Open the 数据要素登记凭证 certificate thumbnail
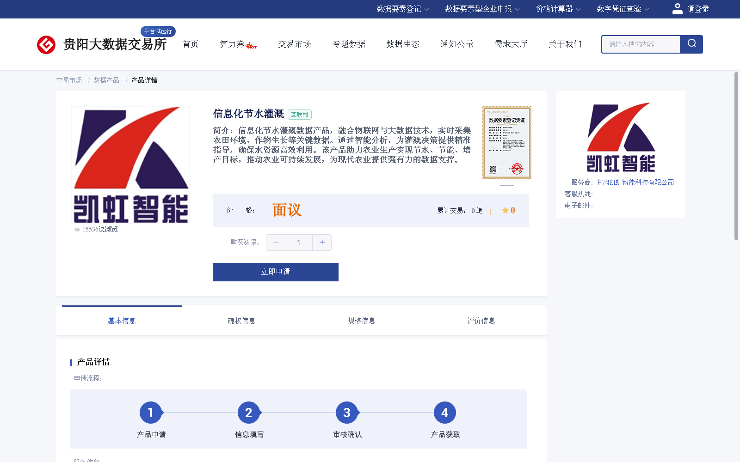740x462 pixels. (x=507, y=143)
